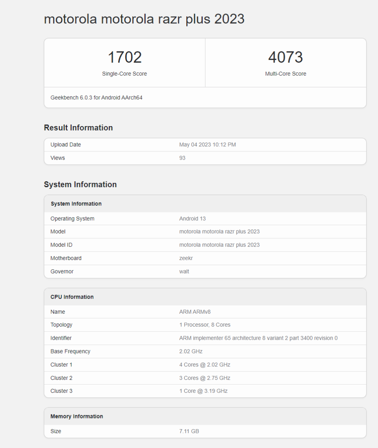Click the Views count 93
This screenshot has height=448, width=378.
[182, 158]
